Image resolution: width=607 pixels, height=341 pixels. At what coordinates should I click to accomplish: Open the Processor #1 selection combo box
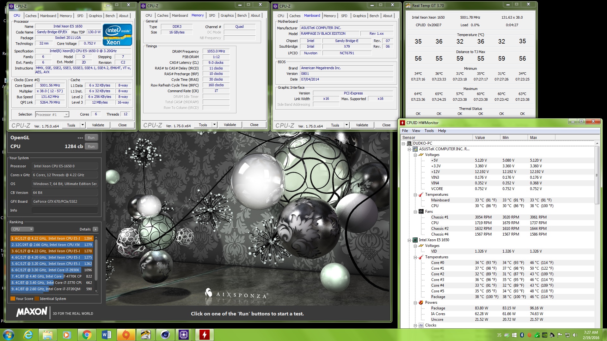pyautogui.click(x=52, y=114)
